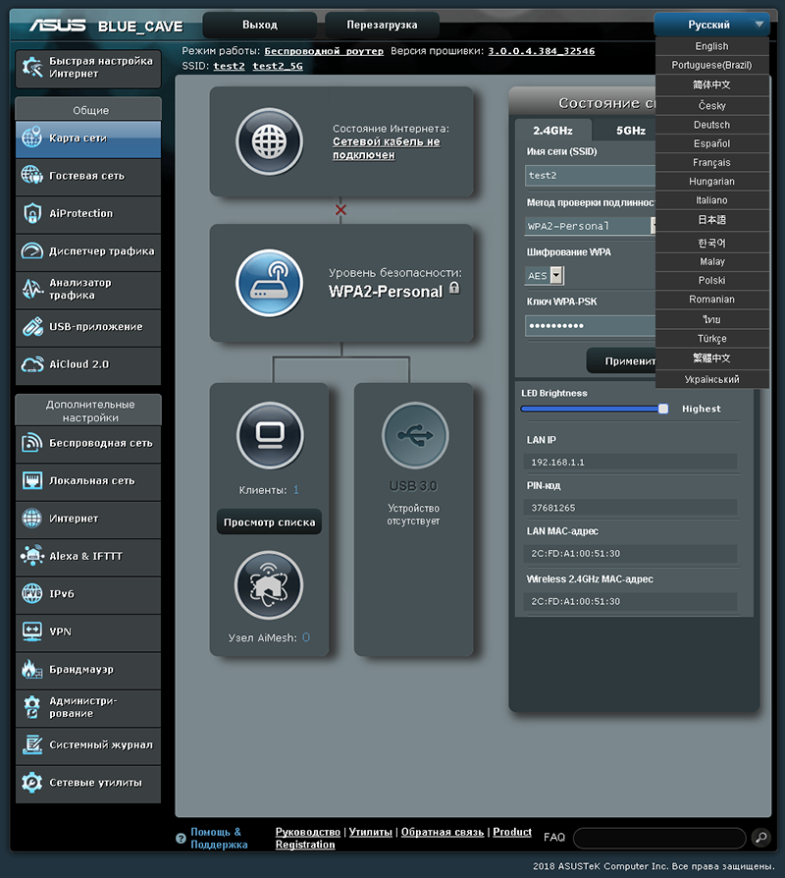785x878 pixels.
Task: Open Quick Internet Setup 'Быстрая настройка Интернет'
Action: coord(88,69)
